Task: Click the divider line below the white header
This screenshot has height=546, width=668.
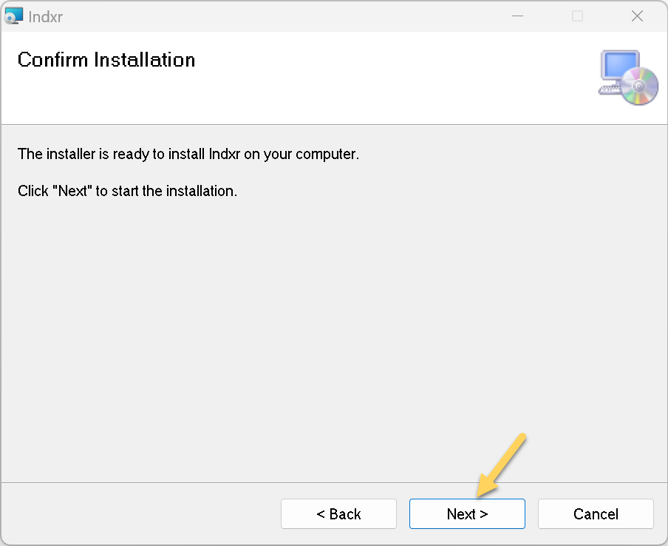Action: [334, 124]
